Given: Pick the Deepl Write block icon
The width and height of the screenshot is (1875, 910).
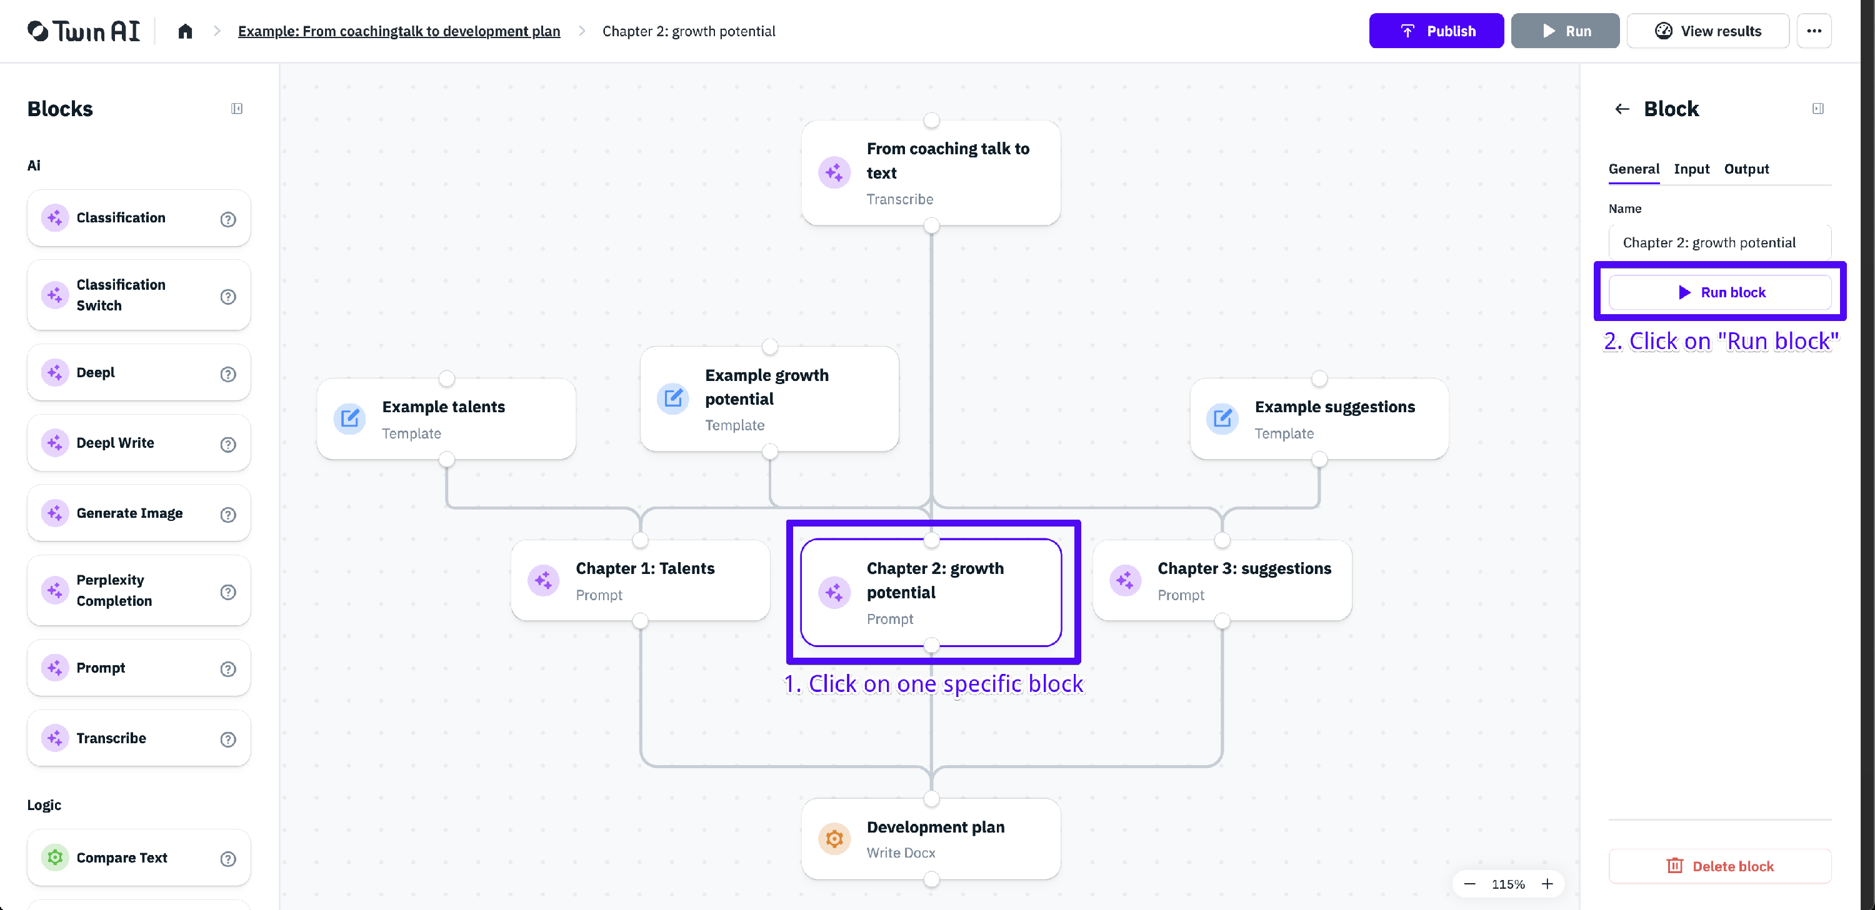Looking at the screenshot, I should click(54, 443).
